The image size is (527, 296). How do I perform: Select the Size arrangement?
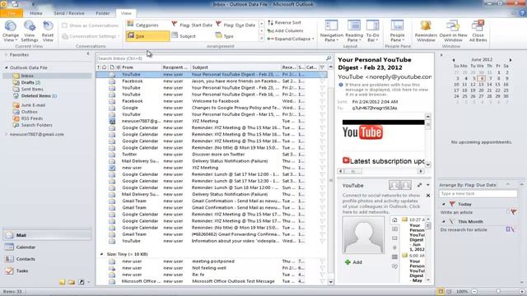147,36
